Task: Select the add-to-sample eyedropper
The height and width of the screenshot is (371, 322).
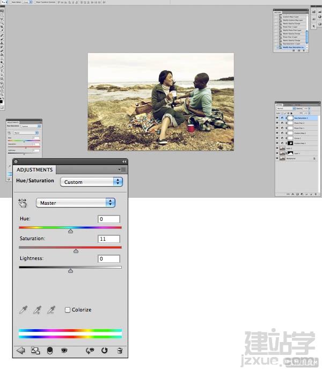Action: 37,309
